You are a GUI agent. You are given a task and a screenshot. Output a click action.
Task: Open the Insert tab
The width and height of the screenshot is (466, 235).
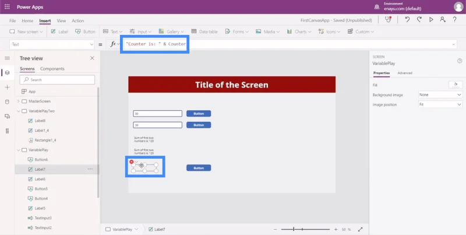45,20
